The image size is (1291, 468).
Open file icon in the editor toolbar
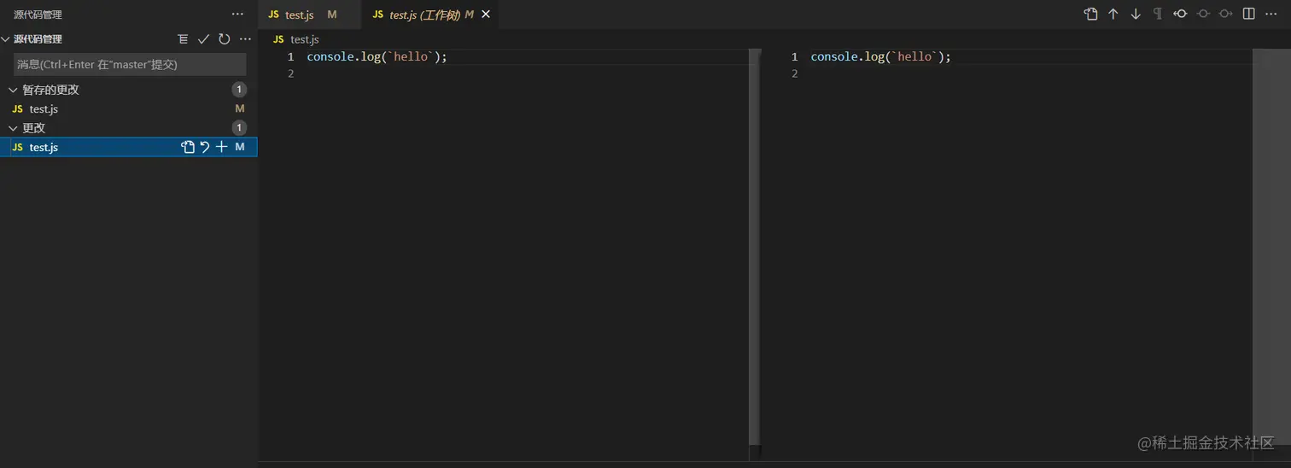click(1090, 14)
